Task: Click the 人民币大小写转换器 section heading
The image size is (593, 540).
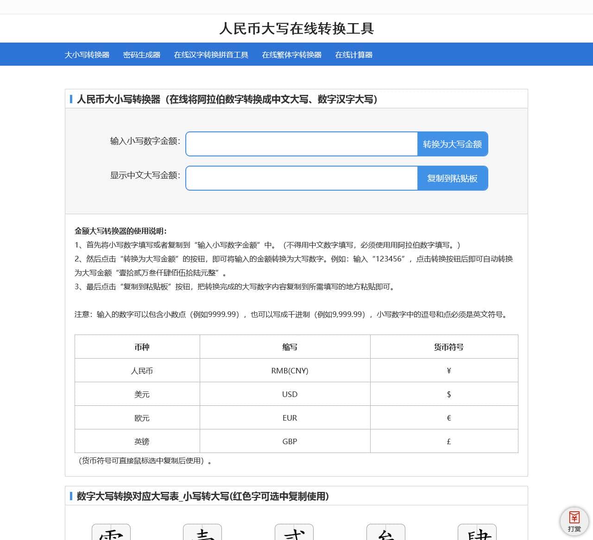Action: pyautogui.click(x=227, y=99)
